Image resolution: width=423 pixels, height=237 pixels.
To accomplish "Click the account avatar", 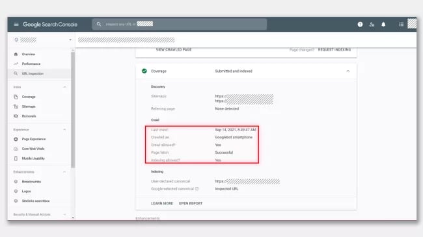I will tap(412, 23).
